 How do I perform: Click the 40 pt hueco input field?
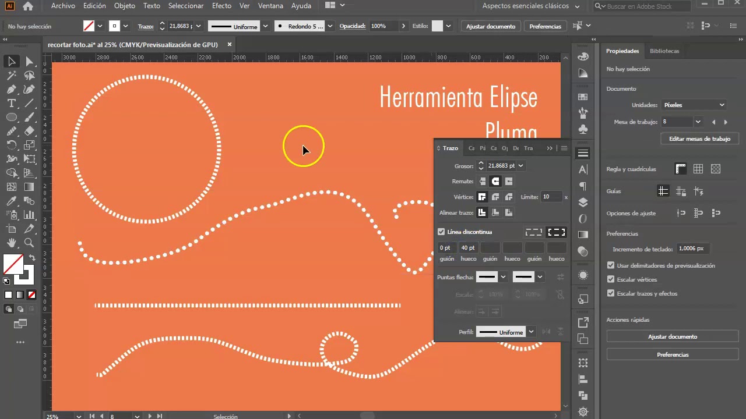468,247
